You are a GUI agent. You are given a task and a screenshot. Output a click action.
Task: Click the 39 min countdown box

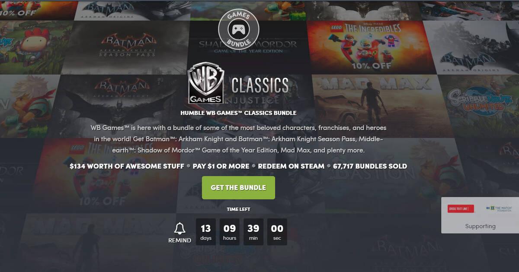pos(253,232)
